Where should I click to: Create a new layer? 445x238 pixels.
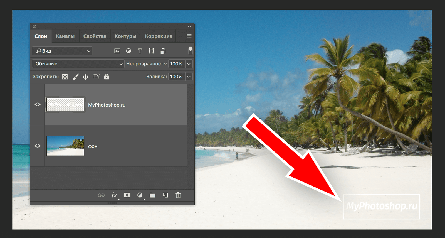165,195
